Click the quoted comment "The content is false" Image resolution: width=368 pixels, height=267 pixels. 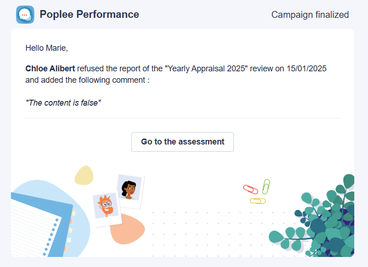coord(63,103)
